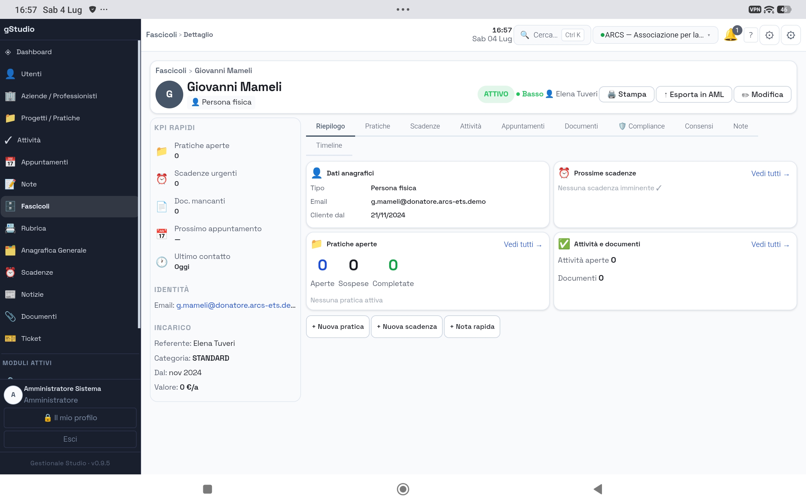Click Scadenze urgenti KPI clock icon
Viewport: 806px width, 504px height.
tap(162, 179)
